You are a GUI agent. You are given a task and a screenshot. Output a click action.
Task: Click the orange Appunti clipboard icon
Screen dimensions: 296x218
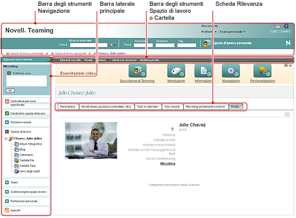7,210
